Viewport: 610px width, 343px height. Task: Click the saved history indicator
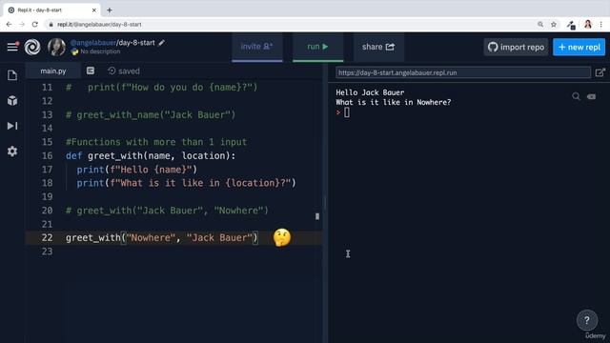pyautogui.click(x=124, y=71)
